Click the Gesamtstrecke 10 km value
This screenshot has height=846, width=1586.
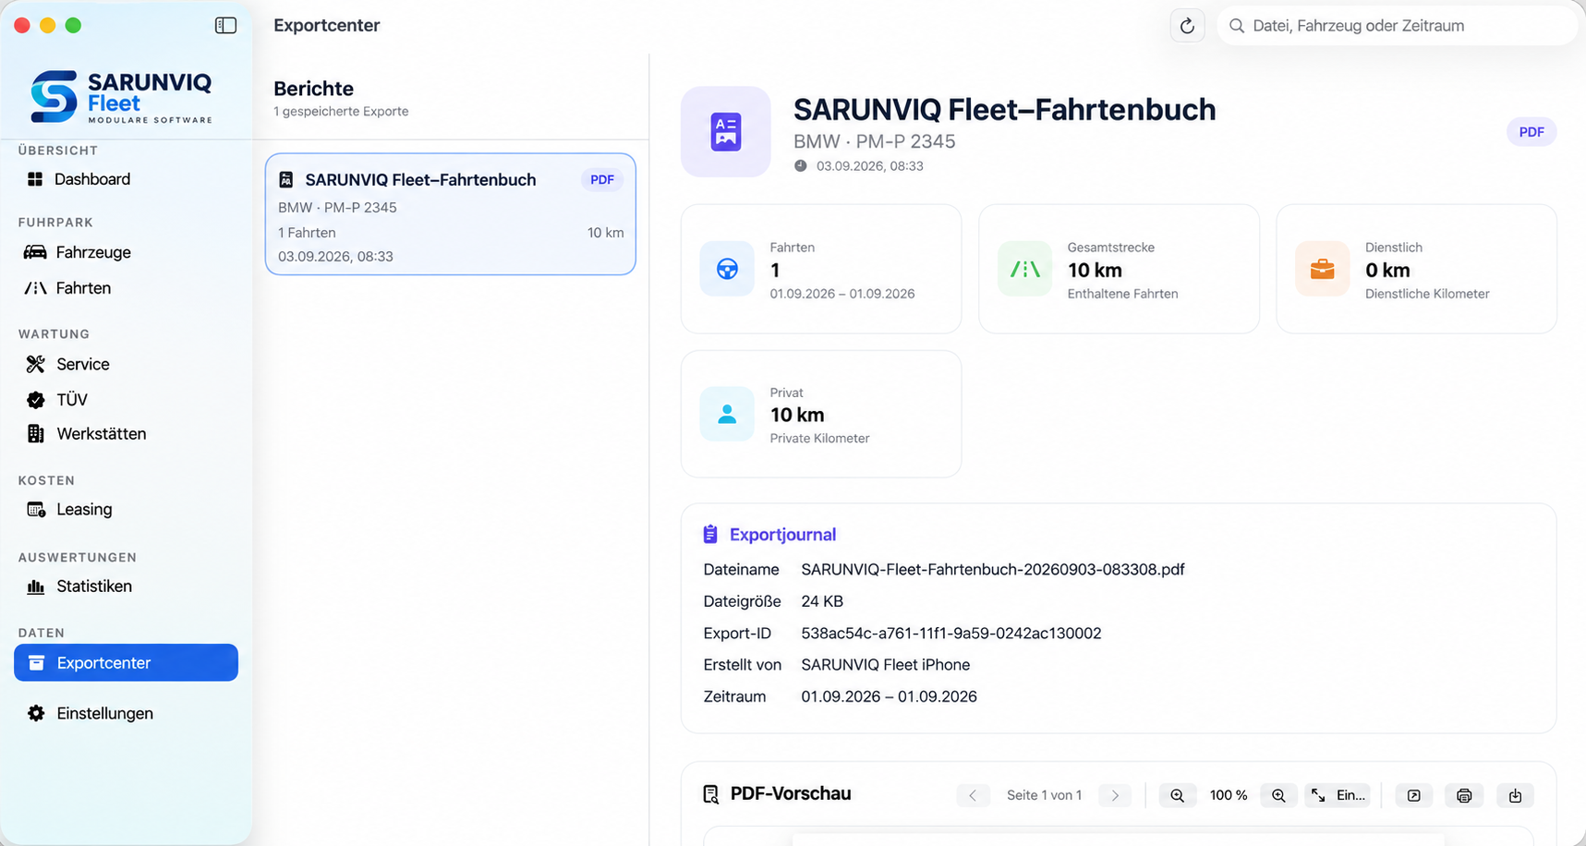click(x=1095, y=271)
